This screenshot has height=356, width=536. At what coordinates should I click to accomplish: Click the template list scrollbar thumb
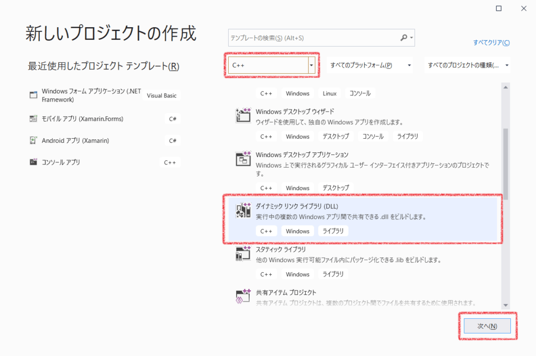(x=506, y=164)
